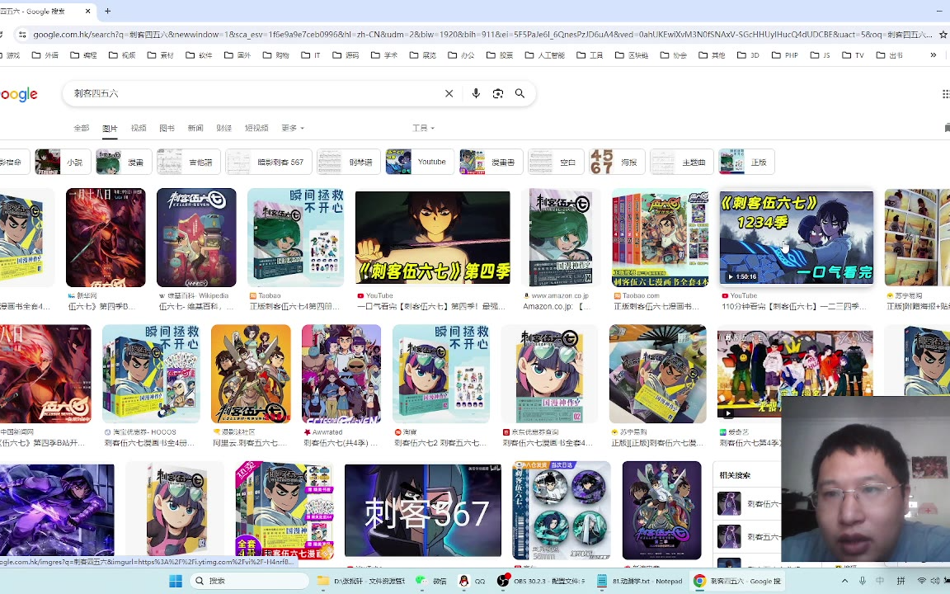
Task: Click the Windows Start button
Action: point(176,581)
